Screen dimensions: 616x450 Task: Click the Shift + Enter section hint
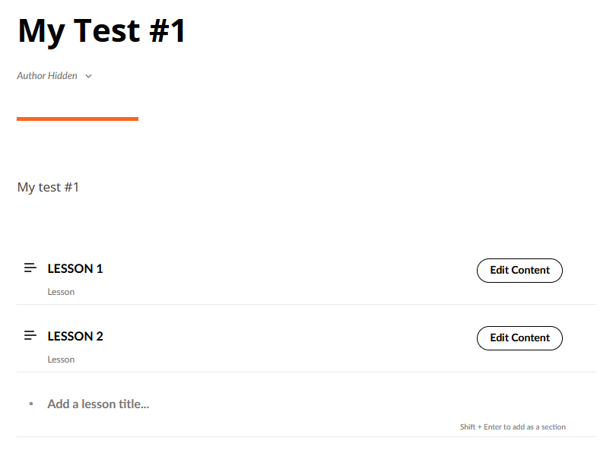(x=513, y=427)
